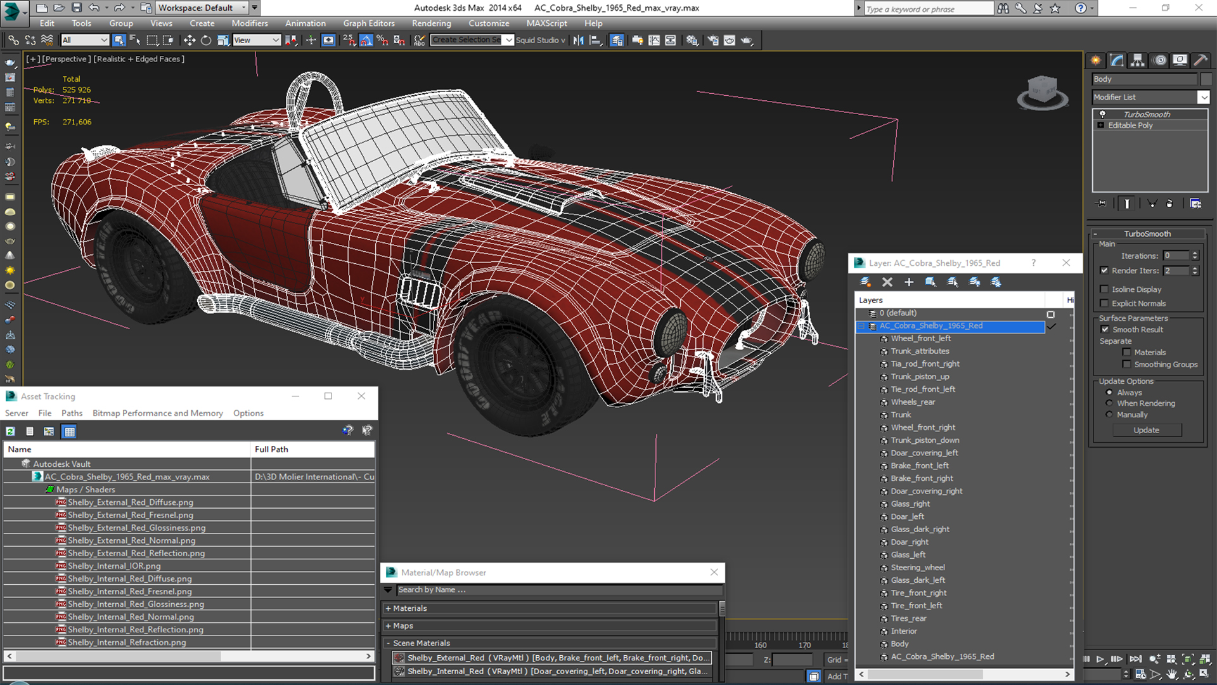Open the Rendering menu

[x=432, y=23]
